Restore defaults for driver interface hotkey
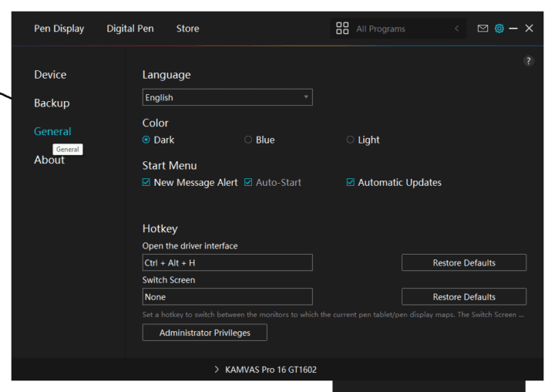 (463, 262)
